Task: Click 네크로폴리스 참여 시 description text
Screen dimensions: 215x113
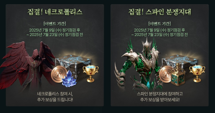Action: tap(55, 94)
